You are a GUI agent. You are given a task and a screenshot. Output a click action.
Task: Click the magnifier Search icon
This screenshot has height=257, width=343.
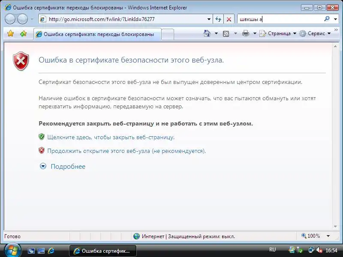[327, 19]
